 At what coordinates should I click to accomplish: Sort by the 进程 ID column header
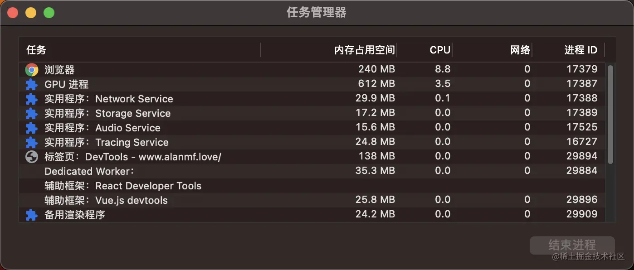[x=580, y=50]
